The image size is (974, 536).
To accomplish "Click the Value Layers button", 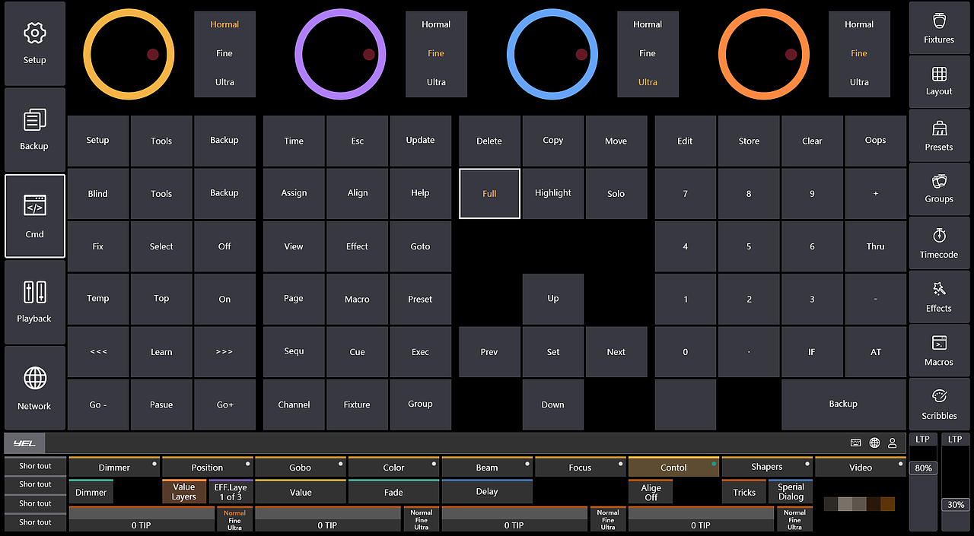I will click(184, 492).
